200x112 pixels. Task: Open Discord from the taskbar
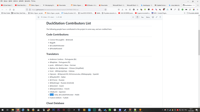120,110
